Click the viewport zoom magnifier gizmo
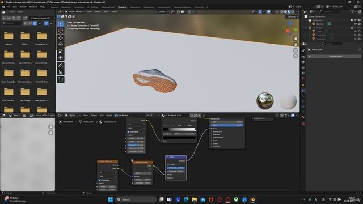The width and height of the screenshot is (363, 204). [x=296, y=39]
